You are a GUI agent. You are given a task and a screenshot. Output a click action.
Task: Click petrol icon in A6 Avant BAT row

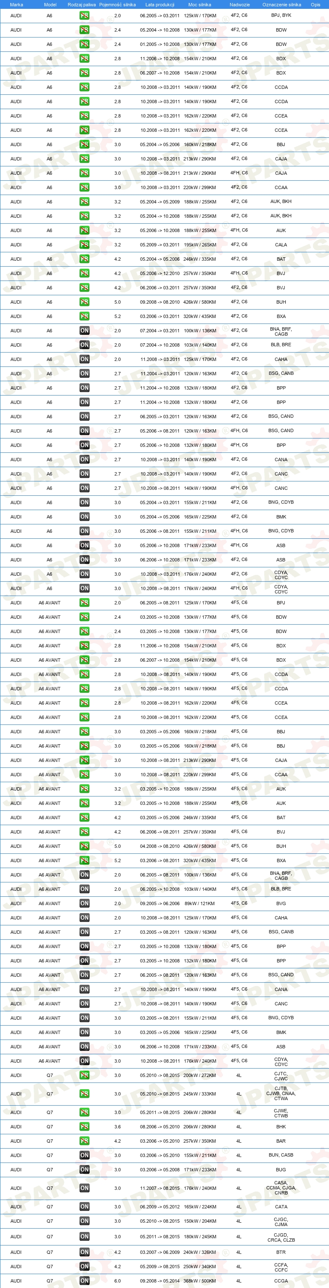tap(85, 818)
